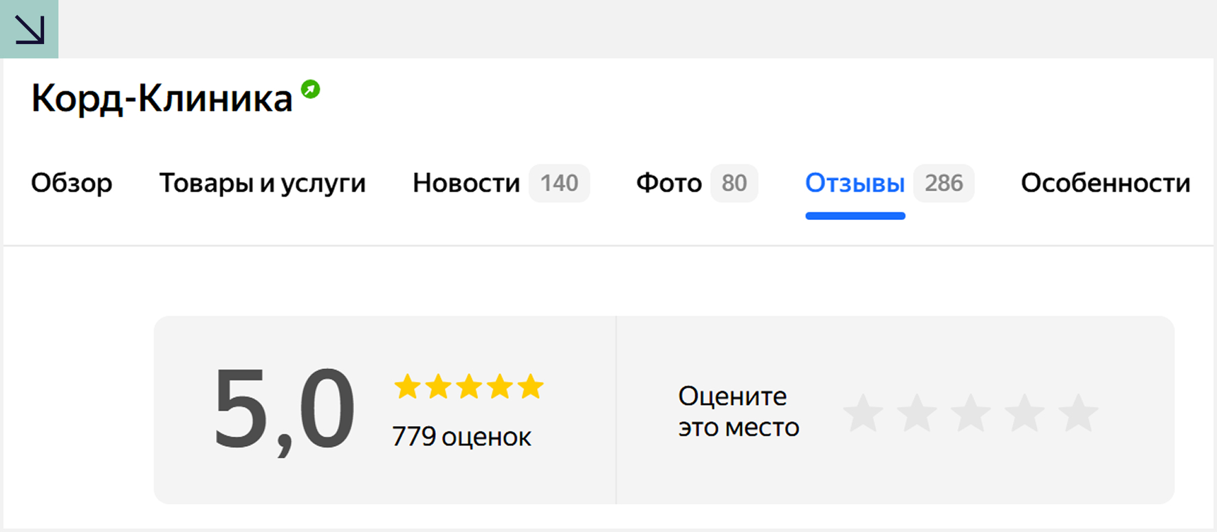The width and height of the screenshot is (1217, 532).
Task: Click the 779 оценок ratings count
Action: (461, 437)
